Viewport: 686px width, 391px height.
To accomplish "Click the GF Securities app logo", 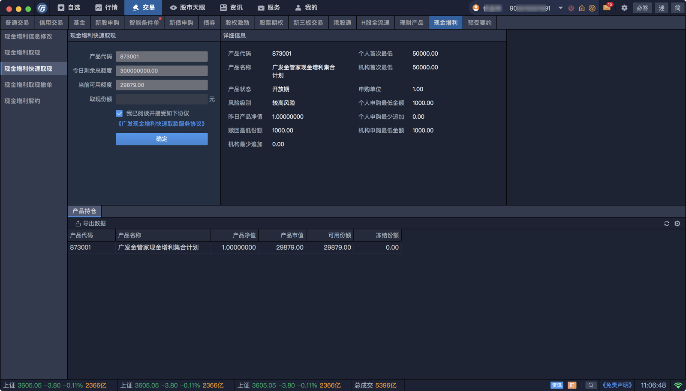I will click(x=42, y=8).
